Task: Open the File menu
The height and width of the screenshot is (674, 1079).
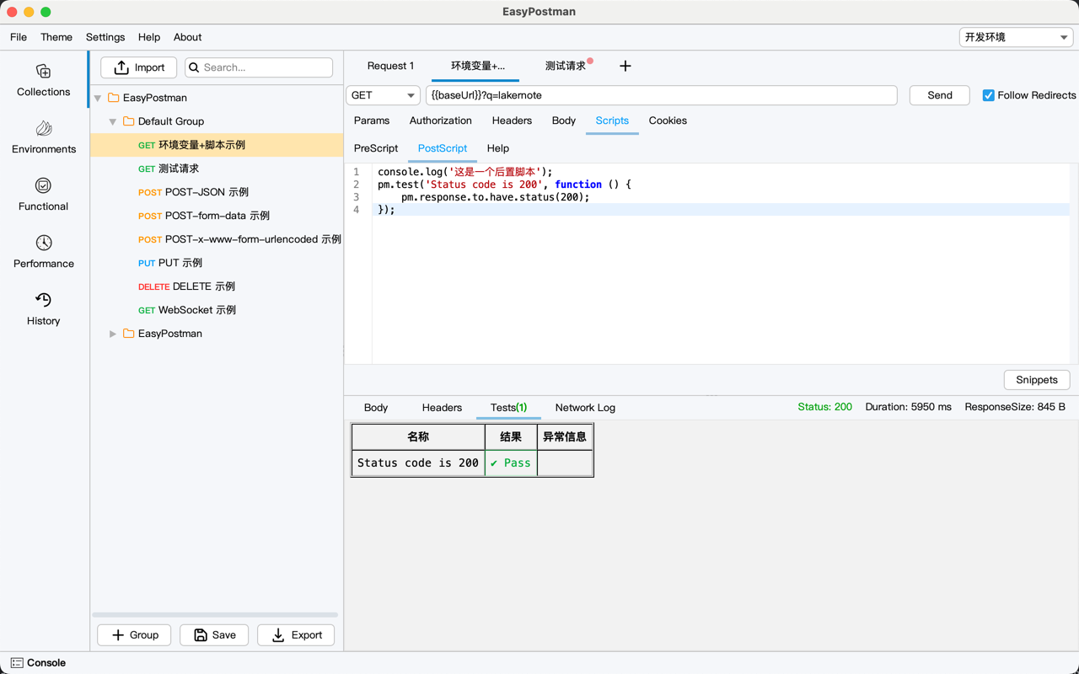Action: pos(19,37)
